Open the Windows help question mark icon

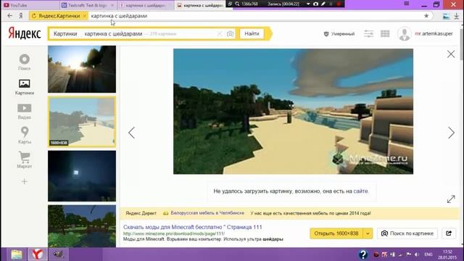(363, 254)
